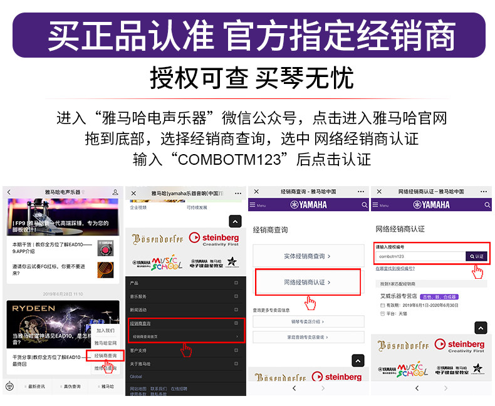The image size is (495, 406).
Task: Open the 真伪查询 menu in the WeChat bottom bar
Action: click(x=72, y=387)
